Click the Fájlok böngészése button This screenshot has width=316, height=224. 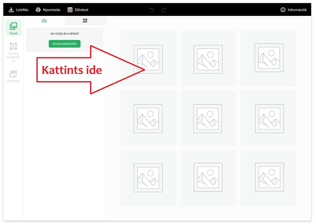65,44
